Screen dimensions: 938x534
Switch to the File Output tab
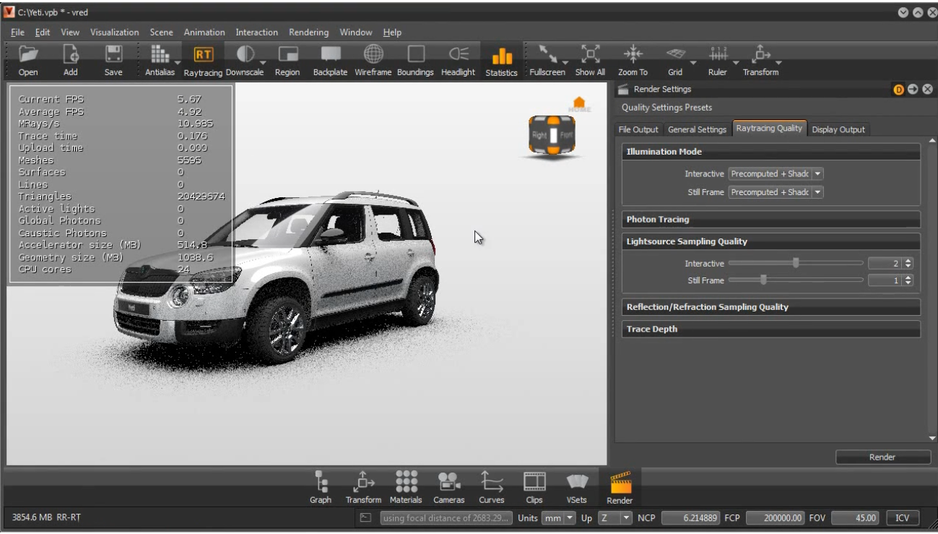click(639, 129)
